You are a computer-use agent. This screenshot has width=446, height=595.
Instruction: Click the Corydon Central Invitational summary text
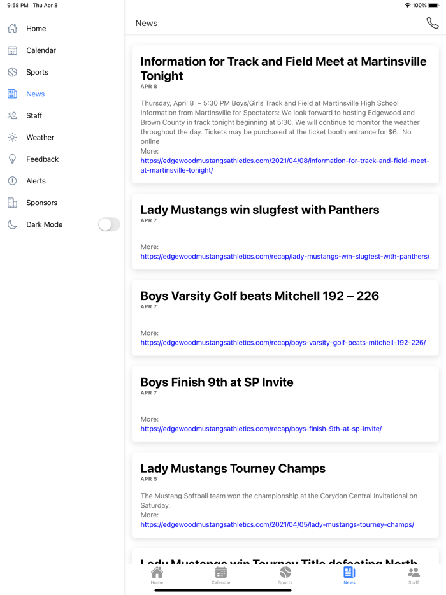(x=278, y=501)
